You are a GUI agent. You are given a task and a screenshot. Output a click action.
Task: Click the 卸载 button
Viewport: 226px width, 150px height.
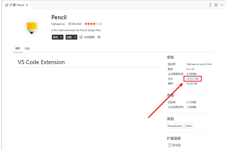coord(69,37)
